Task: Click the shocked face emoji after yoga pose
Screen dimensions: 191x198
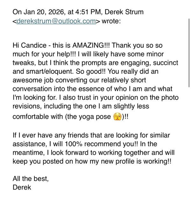Action: click(x=117, y=116)
